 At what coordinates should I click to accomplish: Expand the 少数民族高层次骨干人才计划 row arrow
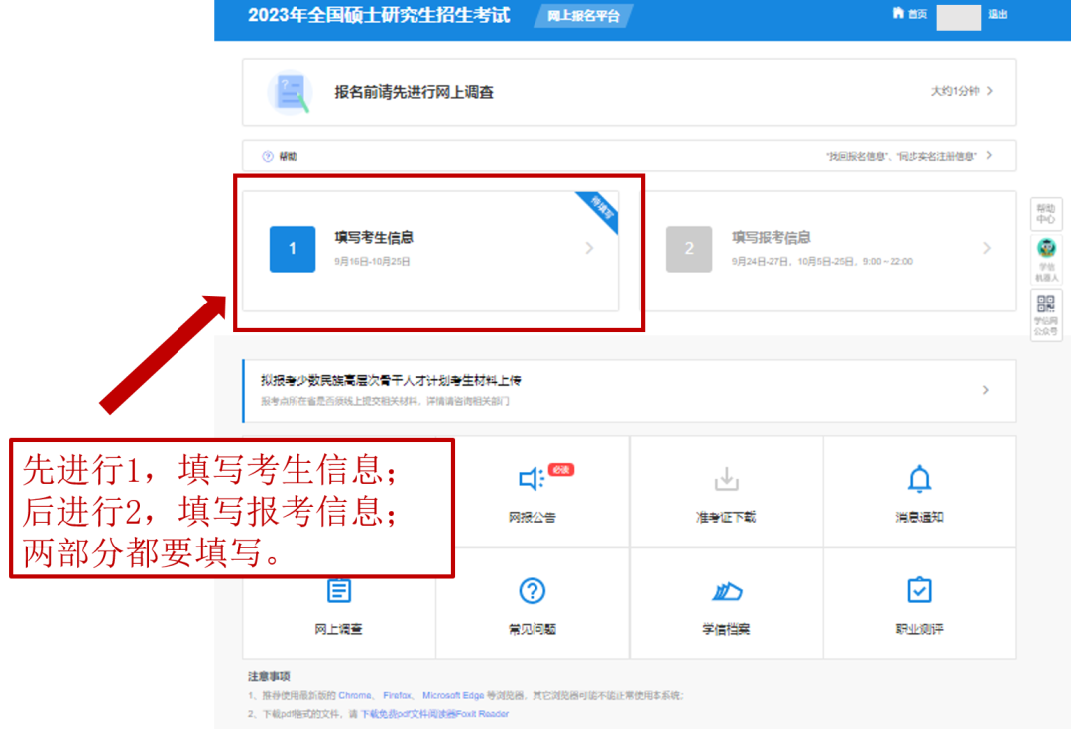pos(985,390)
